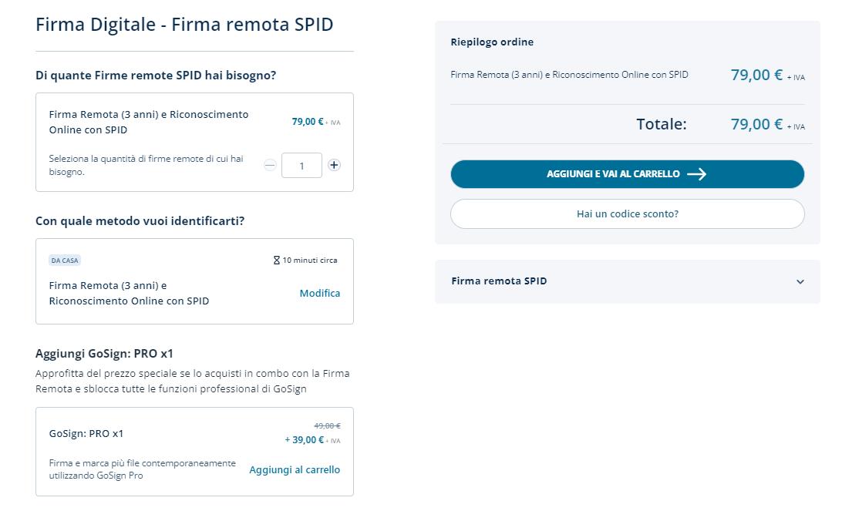Click the Con quale metodo vuoi identificarti heading
This screenshot has height=511, width=842.
140,221
